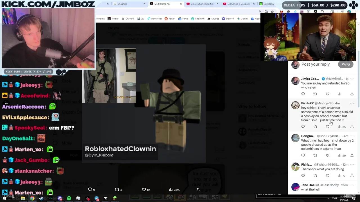This screenshot has width=360, height=202.
Task: Open the Discord bookmark
Action: pos(228,19)
